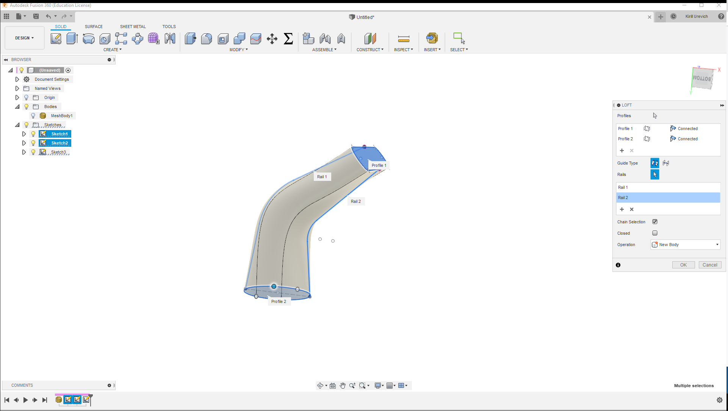Click OK in the Loft dialog
The width and height of the screenshot is (728, 411).
pyautogui.click(x=683, y=265)
